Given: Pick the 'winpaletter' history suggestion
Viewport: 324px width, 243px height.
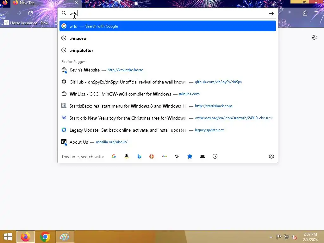Looking at the screenshot, I should (x=168, y=50).
